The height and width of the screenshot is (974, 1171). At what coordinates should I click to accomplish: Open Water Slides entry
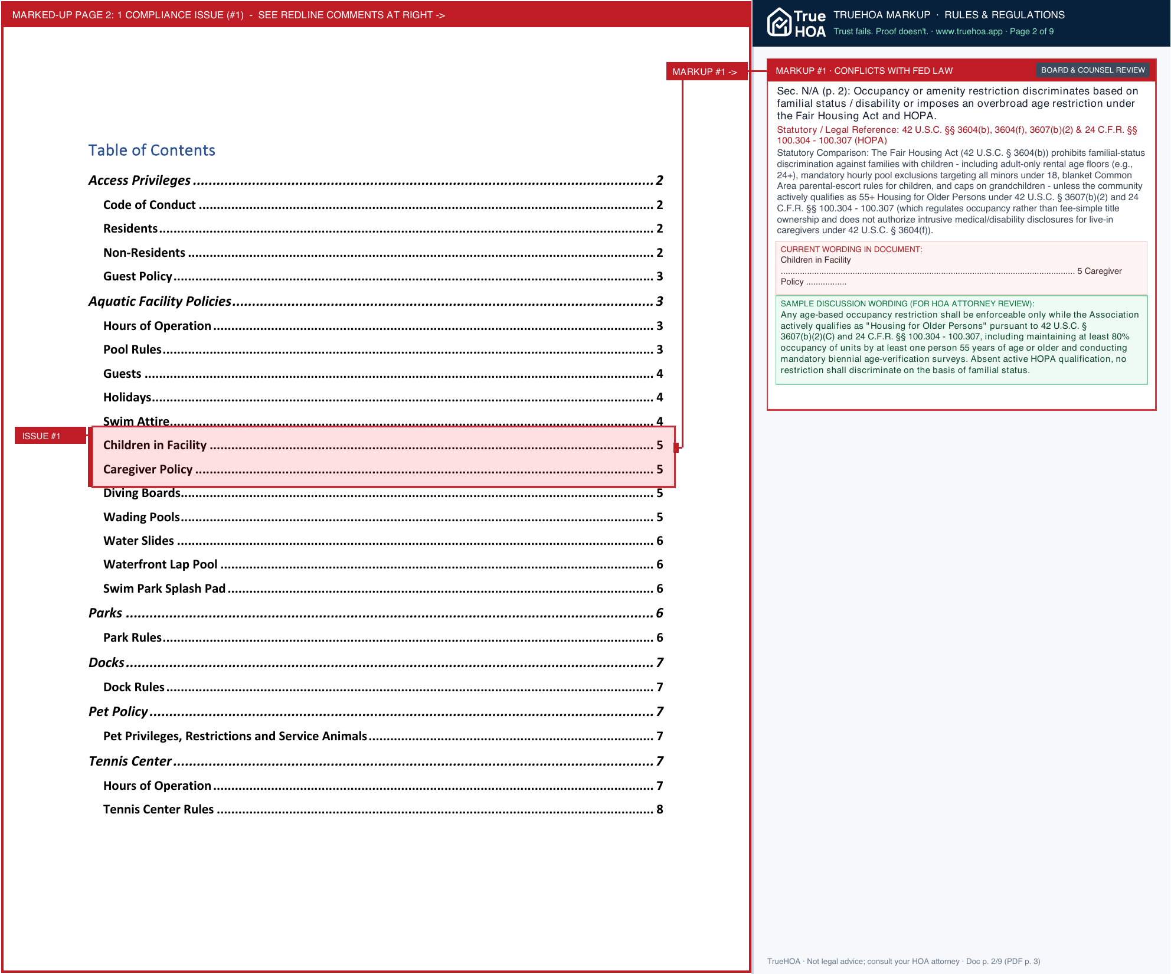[x=383, y=541]
